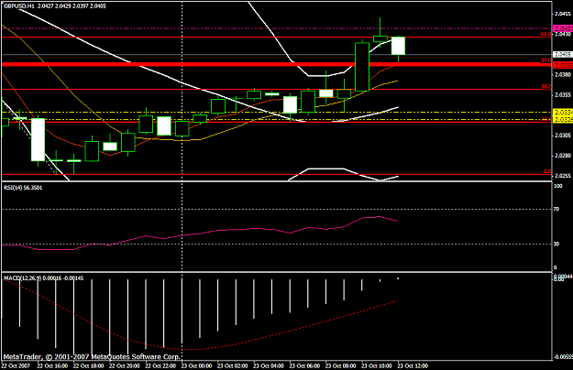Image resolution: width=573 pixels, height=370 pixels.
Task: Click the 61.8 Fibonacci level label
Action: click(546, 34)
